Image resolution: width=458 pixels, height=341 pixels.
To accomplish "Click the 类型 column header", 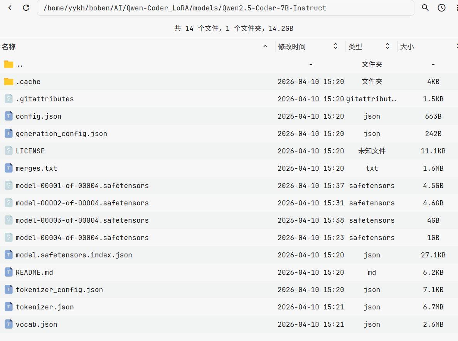I will pos(355,47).
